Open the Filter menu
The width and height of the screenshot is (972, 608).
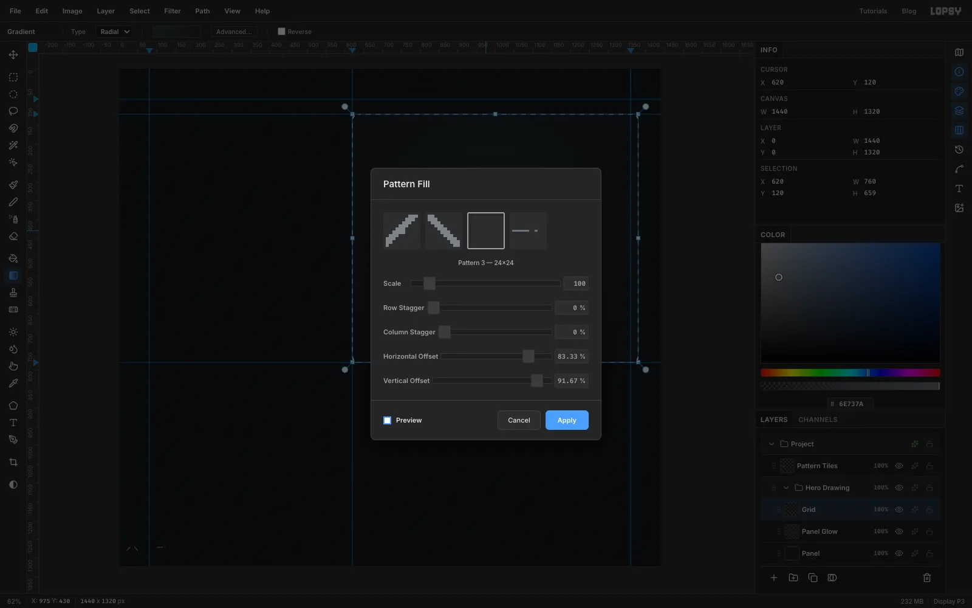tap(173, 11)
